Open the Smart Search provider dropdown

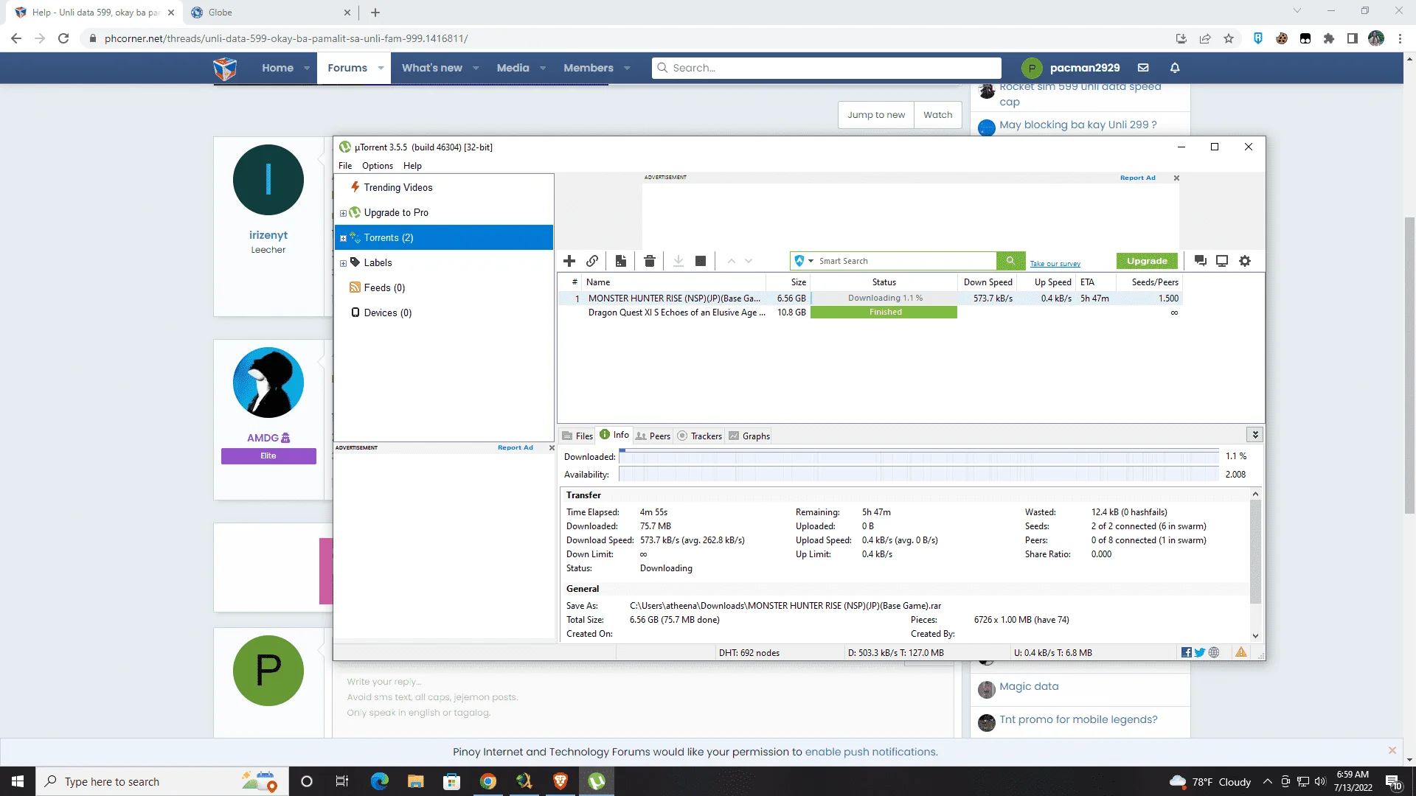coord(811,261)
